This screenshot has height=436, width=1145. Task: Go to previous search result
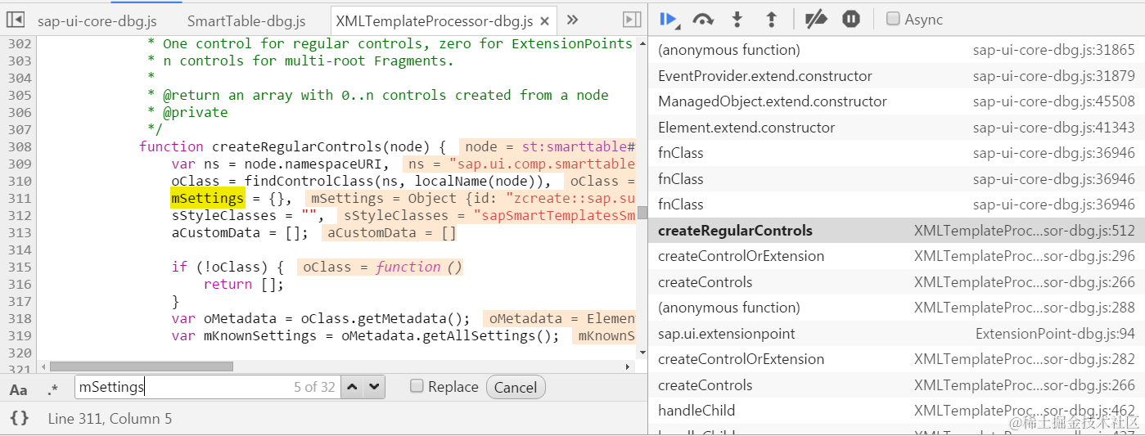point(352,387)
